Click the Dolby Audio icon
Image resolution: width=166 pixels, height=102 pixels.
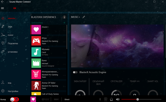pos(106,99)
